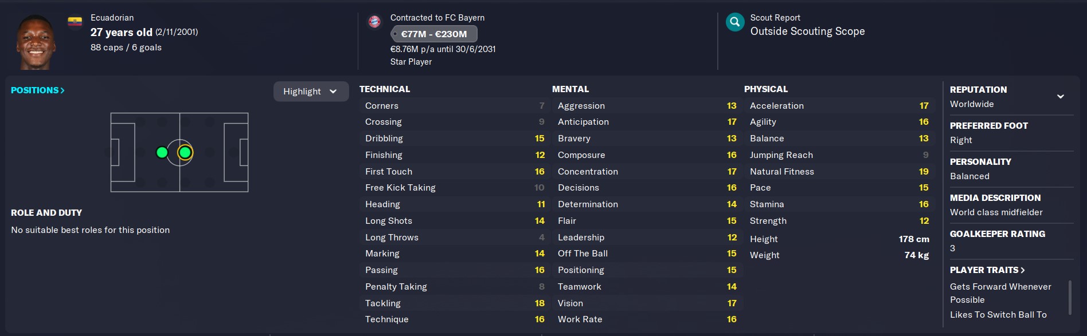Image resolution: width=1087 pixels, height=336 pixels.
Task: Click the Technical column header
Action: tap(385, 89)
